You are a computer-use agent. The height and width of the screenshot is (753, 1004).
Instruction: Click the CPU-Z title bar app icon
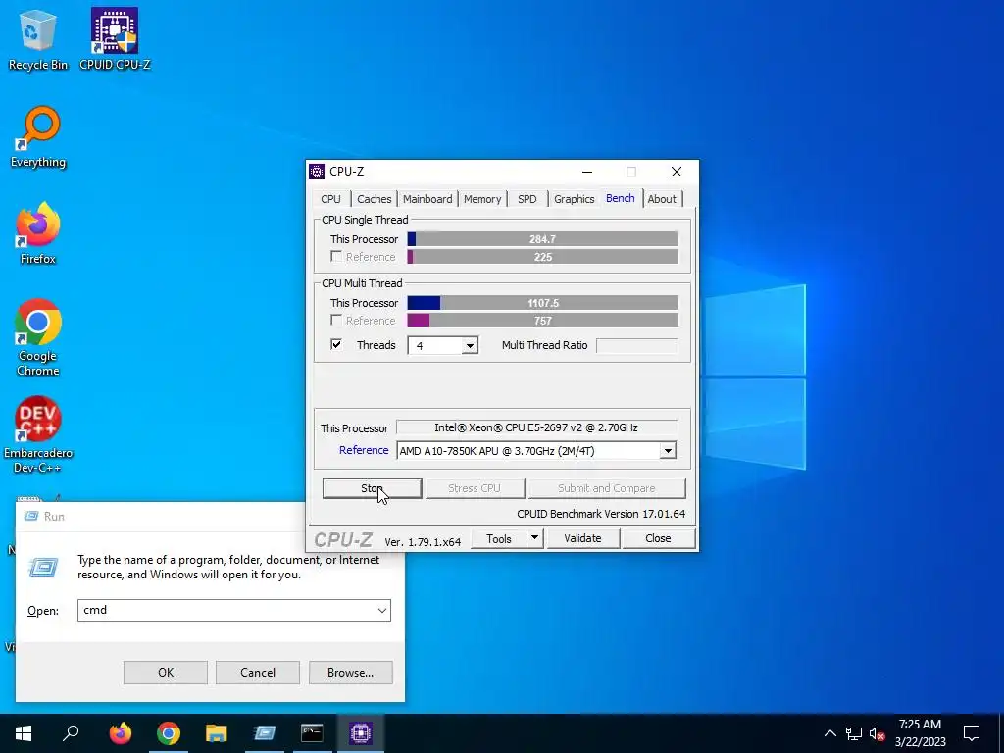[x=317, y=172]
